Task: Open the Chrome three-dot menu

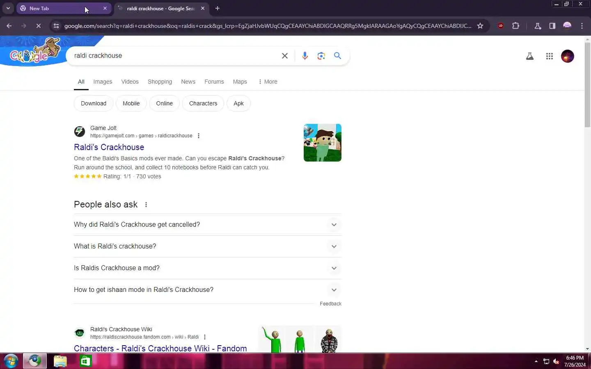Action: click(x=582, y=26)
